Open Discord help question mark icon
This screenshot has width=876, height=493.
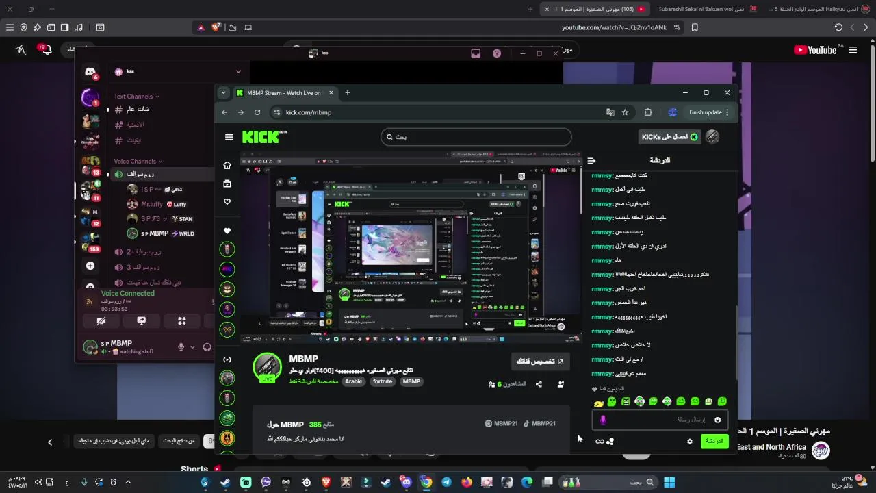coord(497,53)
